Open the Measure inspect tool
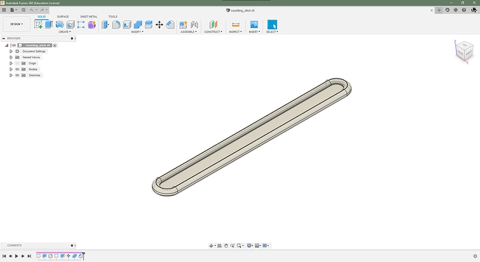The image size is (480, 262). pos(235,25)
